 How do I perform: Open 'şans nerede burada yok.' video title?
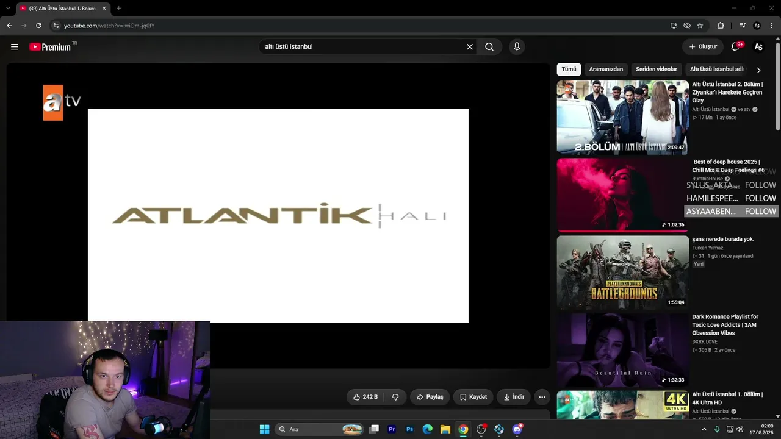coord(723,239)
